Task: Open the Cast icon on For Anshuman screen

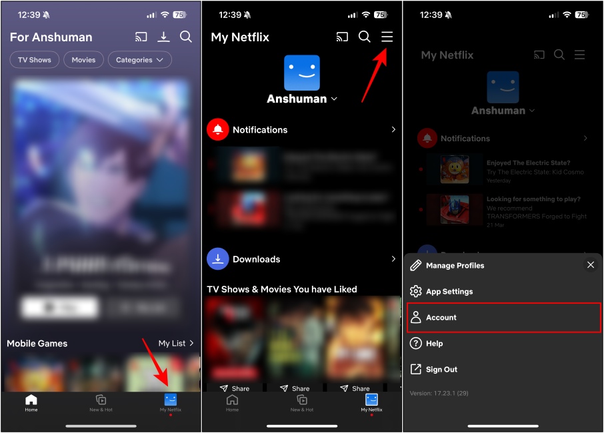Action: [141, 37]
